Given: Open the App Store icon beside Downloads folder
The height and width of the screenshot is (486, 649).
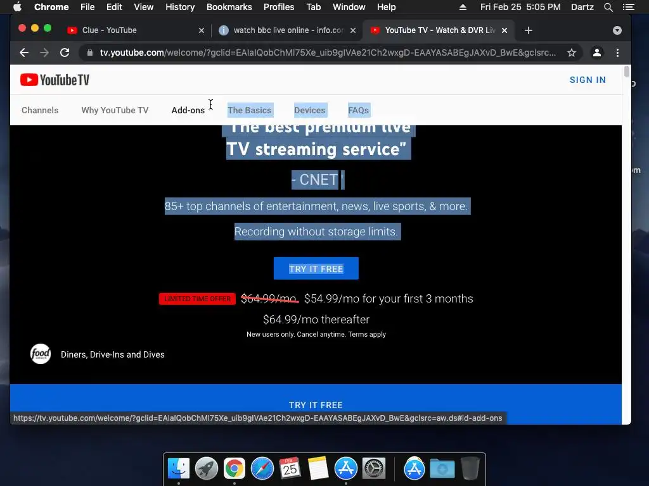Looking at the screenshot, I should [414, 469].
